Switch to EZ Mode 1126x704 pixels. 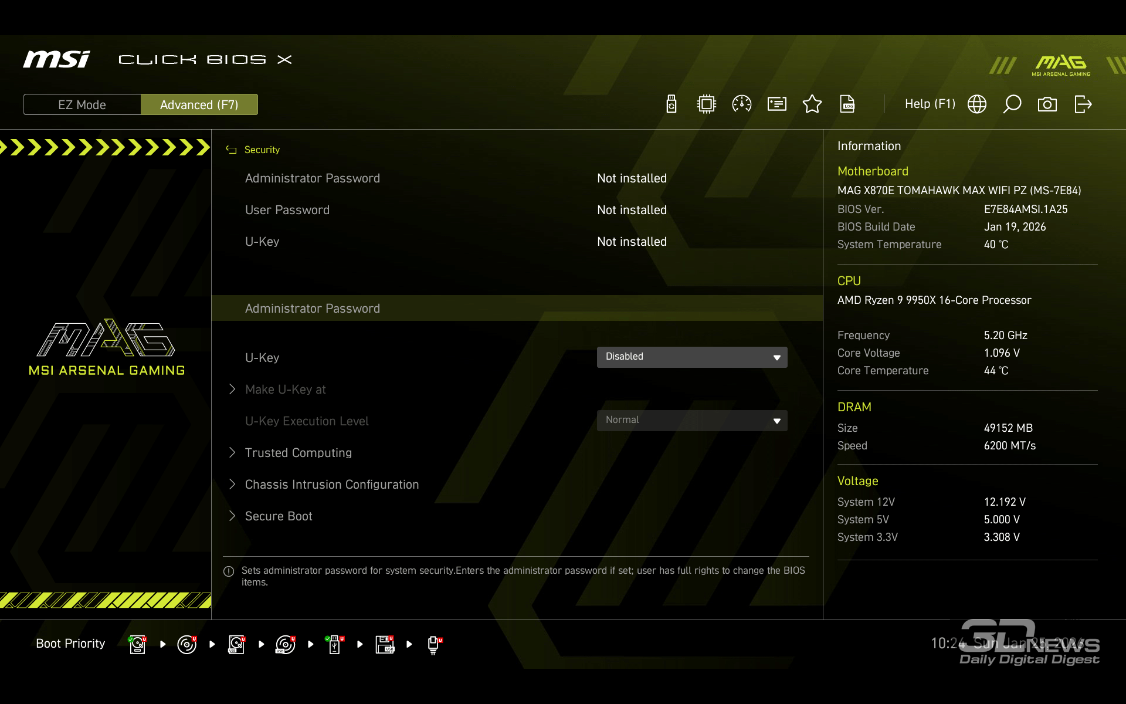pos(82,104)
